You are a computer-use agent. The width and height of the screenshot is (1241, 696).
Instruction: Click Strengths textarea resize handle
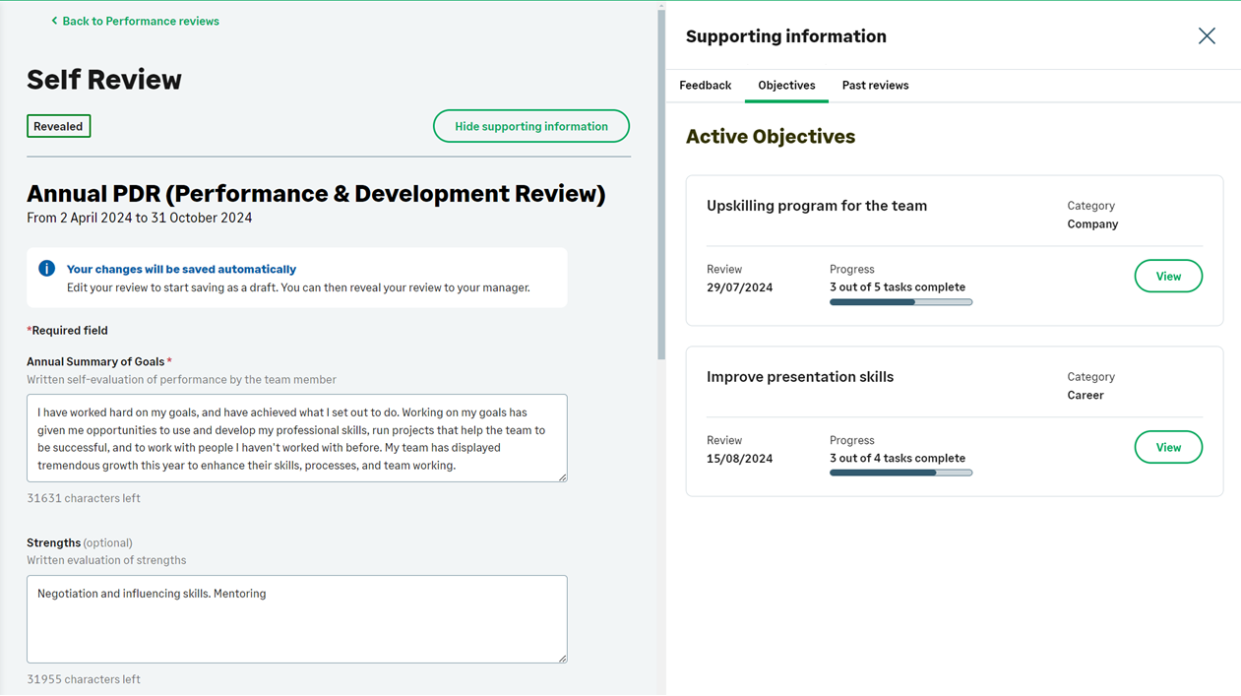point(562,658)
